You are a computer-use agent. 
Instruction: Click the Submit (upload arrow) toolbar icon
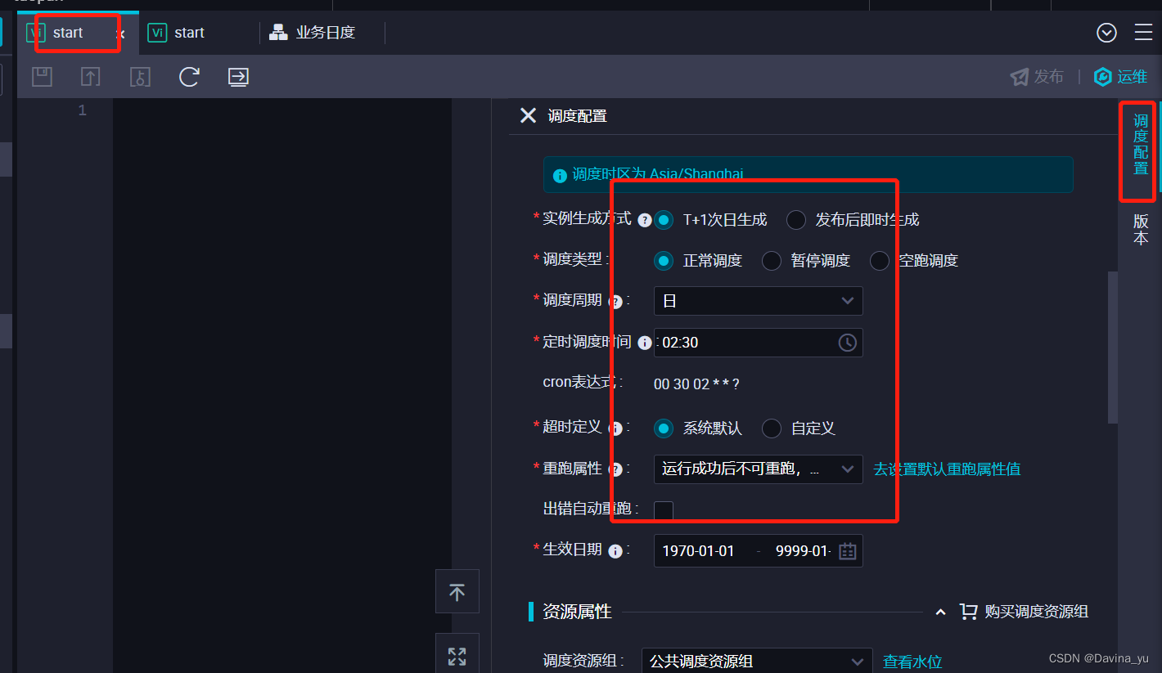(x=90, y=76)
